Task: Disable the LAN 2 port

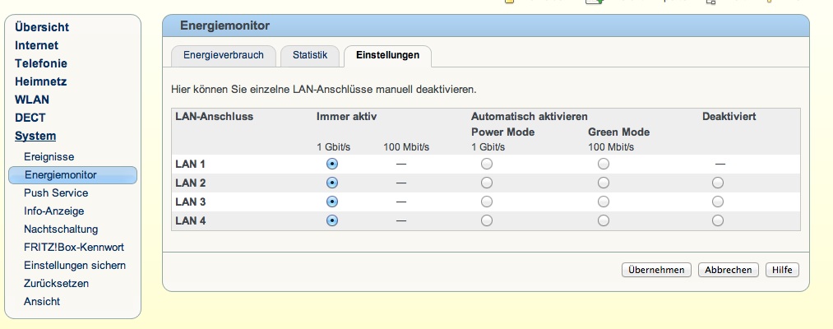Action: [x=718, y=183]
